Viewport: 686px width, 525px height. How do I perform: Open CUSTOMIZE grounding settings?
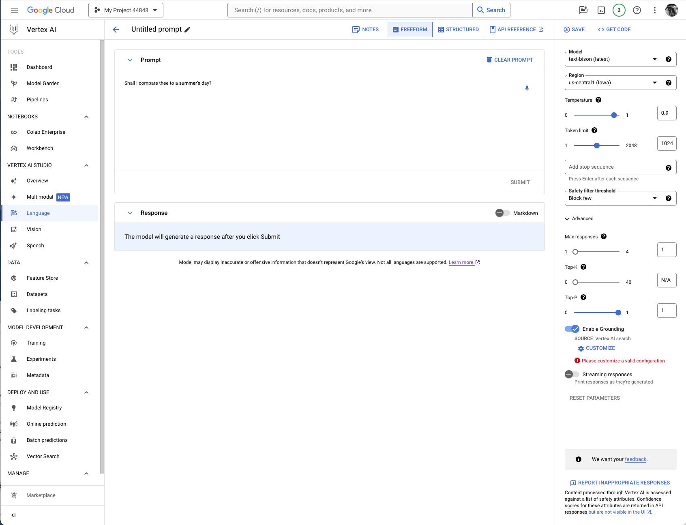pyautogui.click(x=596, y=348)
